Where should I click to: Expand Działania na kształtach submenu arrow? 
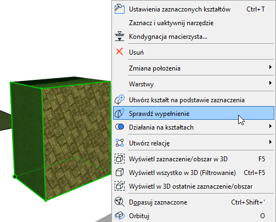(x=271, y=126)
